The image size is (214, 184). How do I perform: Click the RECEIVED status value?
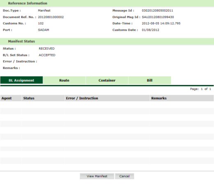(47, 48)
